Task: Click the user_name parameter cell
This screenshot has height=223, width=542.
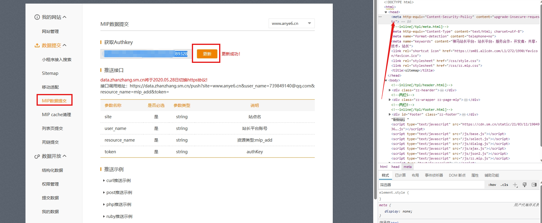Action: [115, 128]
